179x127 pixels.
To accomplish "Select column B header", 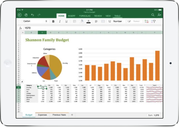I will coord(31,32).
